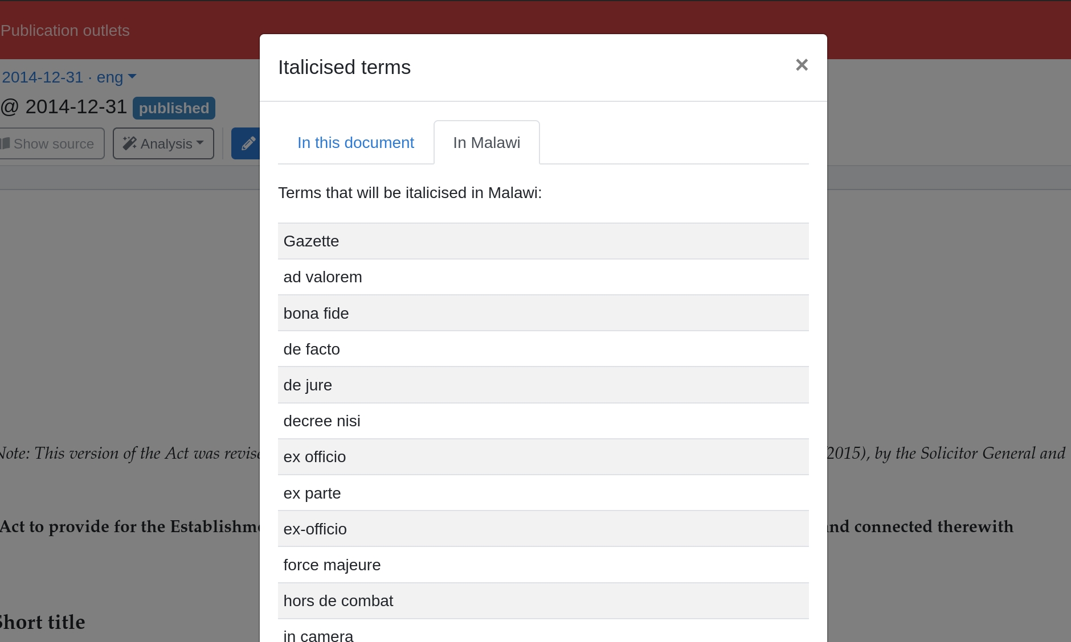Click the magic wand Analysis icon
This screenshot has height=642, width=1071.
(129, 143)
